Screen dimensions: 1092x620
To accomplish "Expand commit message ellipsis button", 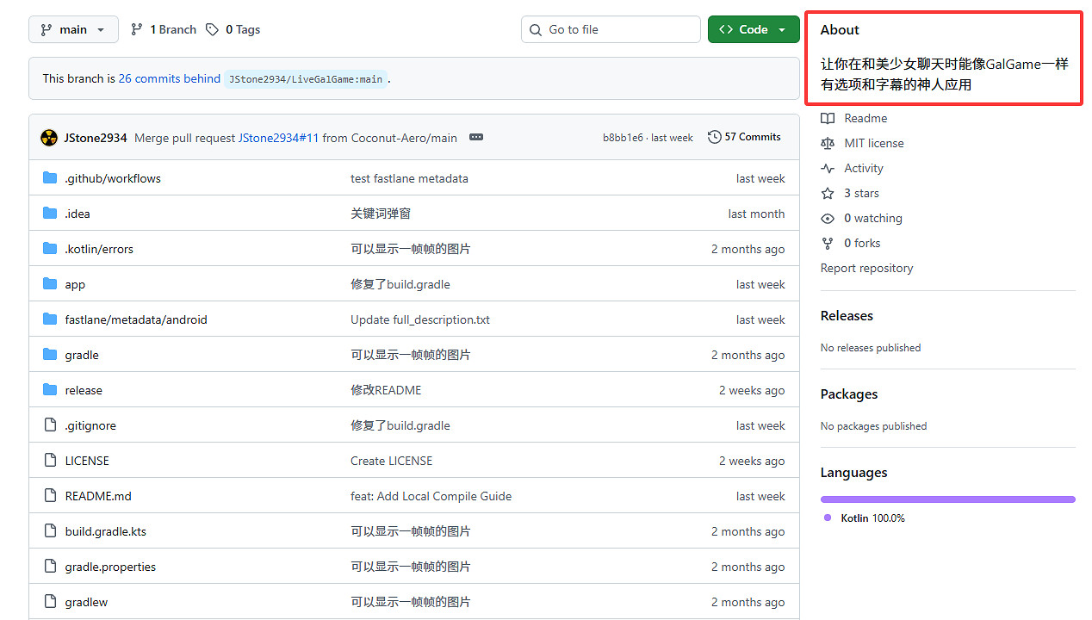I will click(476, 138).
